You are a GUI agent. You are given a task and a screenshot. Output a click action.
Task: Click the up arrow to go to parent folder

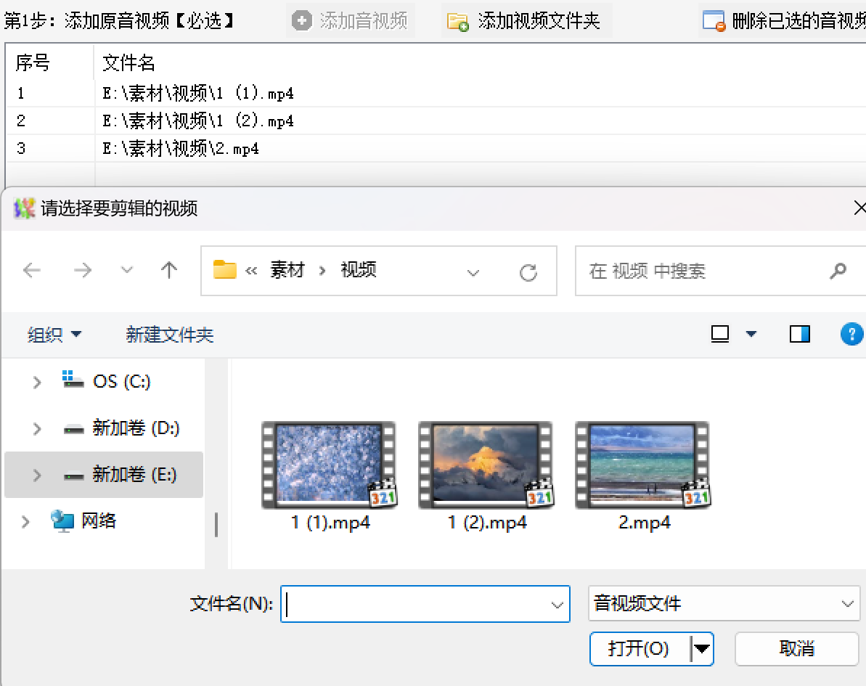168,270
